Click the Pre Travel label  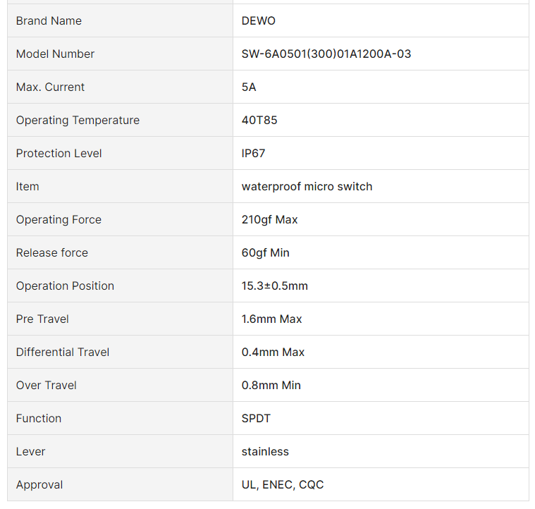pyautogui.click(x=42, y=319)
